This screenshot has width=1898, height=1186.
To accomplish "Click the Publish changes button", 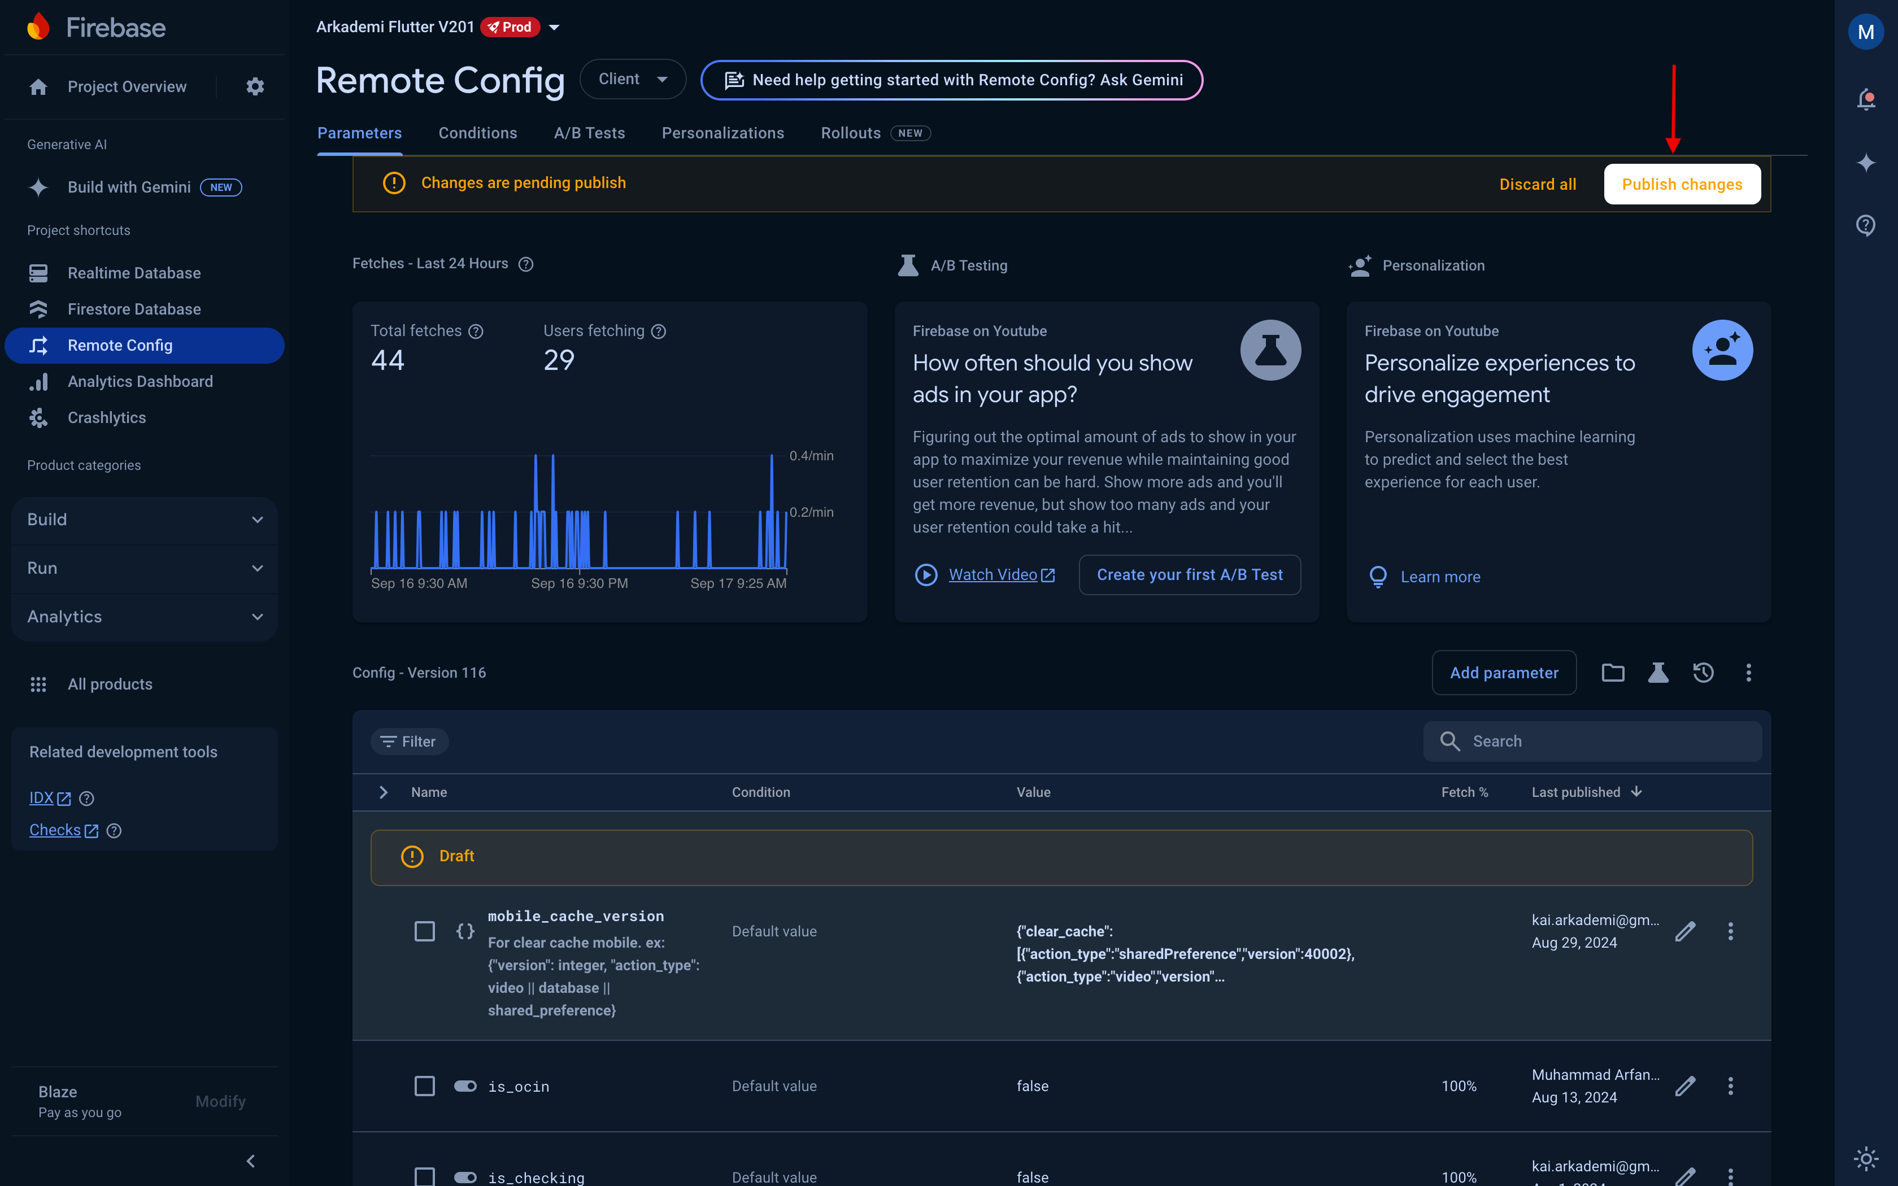I will [x=1682, y=184].
